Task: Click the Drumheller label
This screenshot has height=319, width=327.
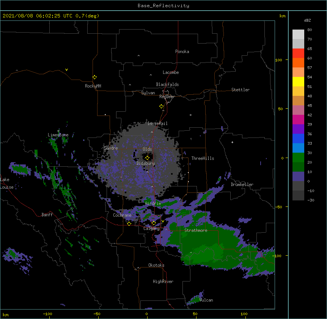Action: 242,185
